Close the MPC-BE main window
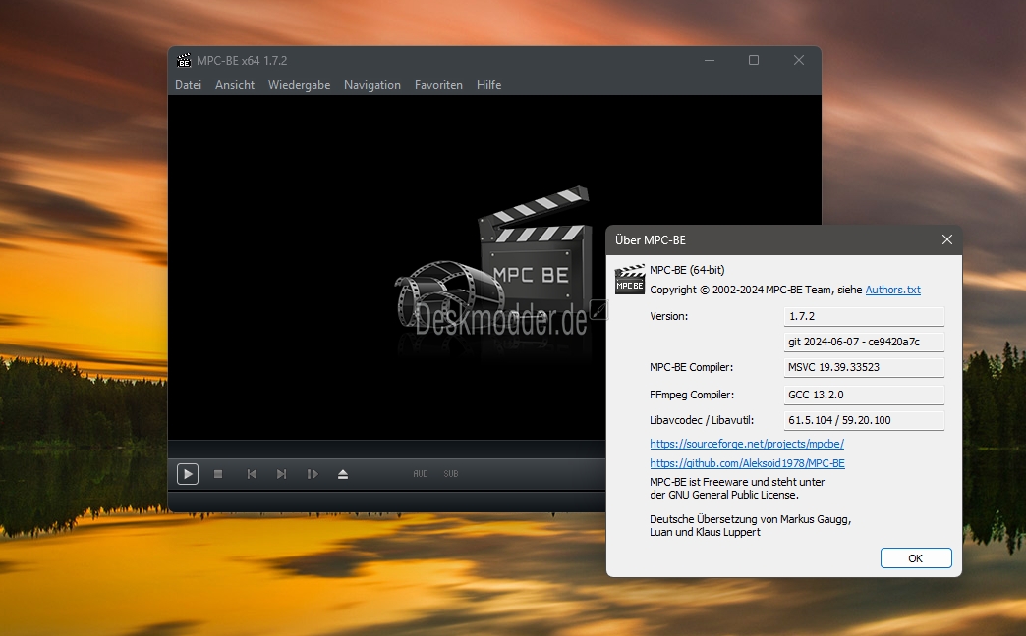The image size is (1026, 636). [x=799, y=60]
